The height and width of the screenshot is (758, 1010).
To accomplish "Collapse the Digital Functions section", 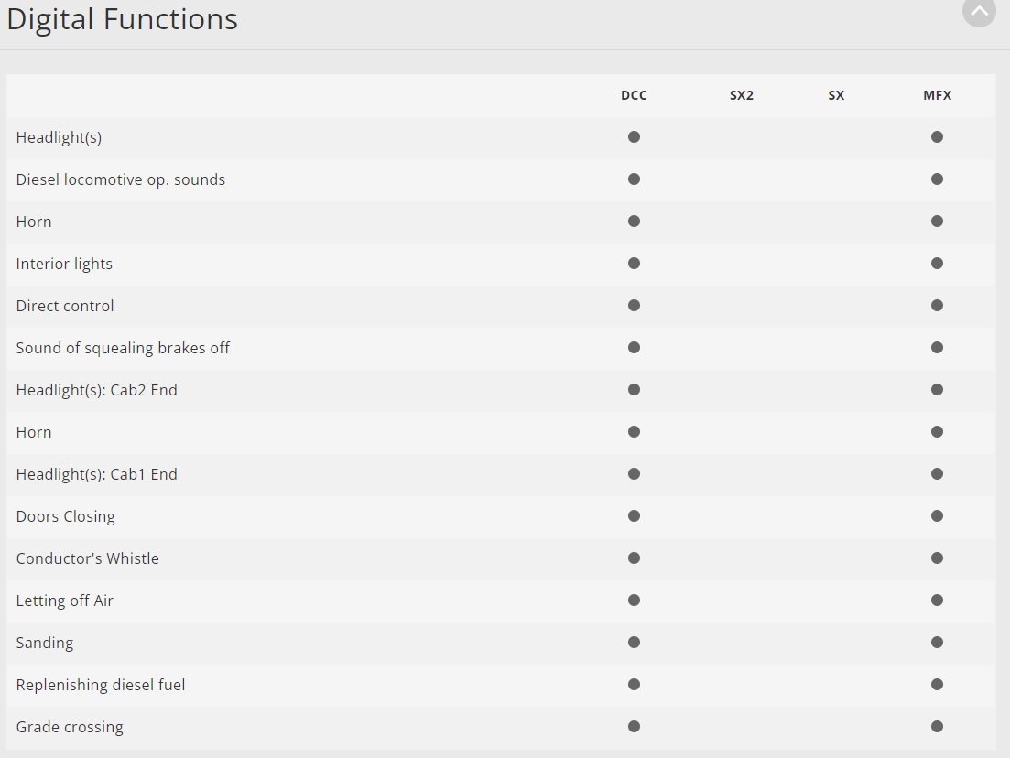I will [979, 11].
